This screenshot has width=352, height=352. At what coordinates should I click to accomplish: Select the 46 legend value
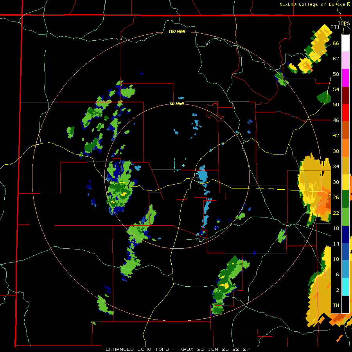(x=336, y=120)
